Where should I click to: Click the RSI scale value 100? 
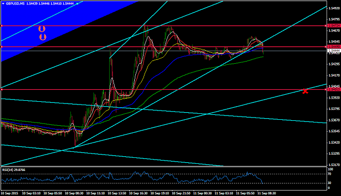330,169
